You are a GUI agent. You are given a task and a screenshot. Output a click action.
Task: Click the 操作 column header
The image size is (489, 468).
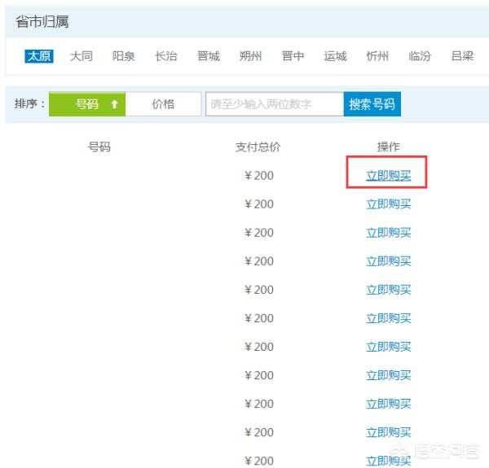pyautogui.click(x=388, y=147)
